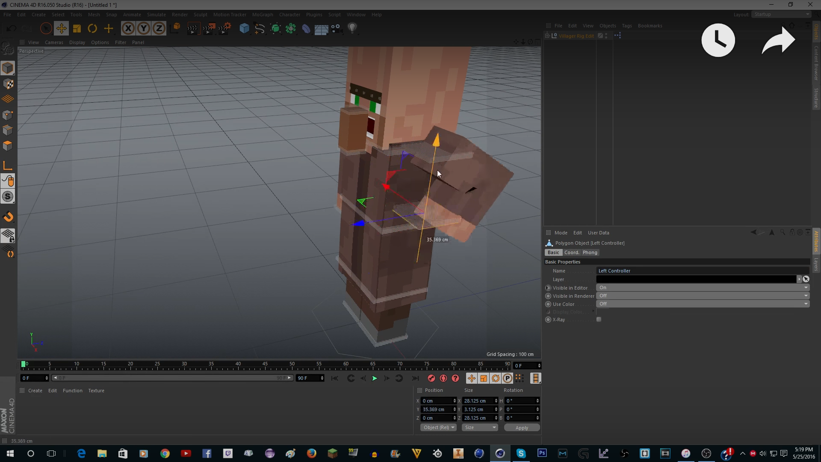Toggle Autokeying

coord(443,378)
